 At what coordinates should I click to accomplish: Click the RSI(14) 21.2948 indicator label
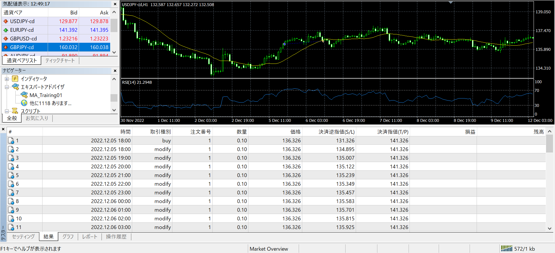[x=137, y=82]
